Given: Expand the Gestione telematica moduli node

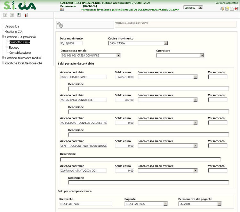Looking at the screenshot, I should click(3, 58).
